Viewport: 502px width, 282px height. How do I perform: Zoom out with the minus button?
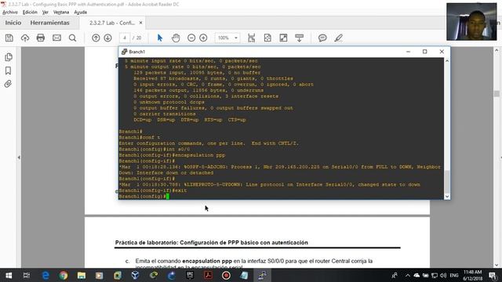pyautogui.click(x=191, y=38)
